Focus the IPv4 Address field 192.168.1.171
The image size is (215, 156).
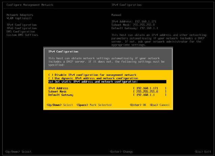tap(150, 88)
